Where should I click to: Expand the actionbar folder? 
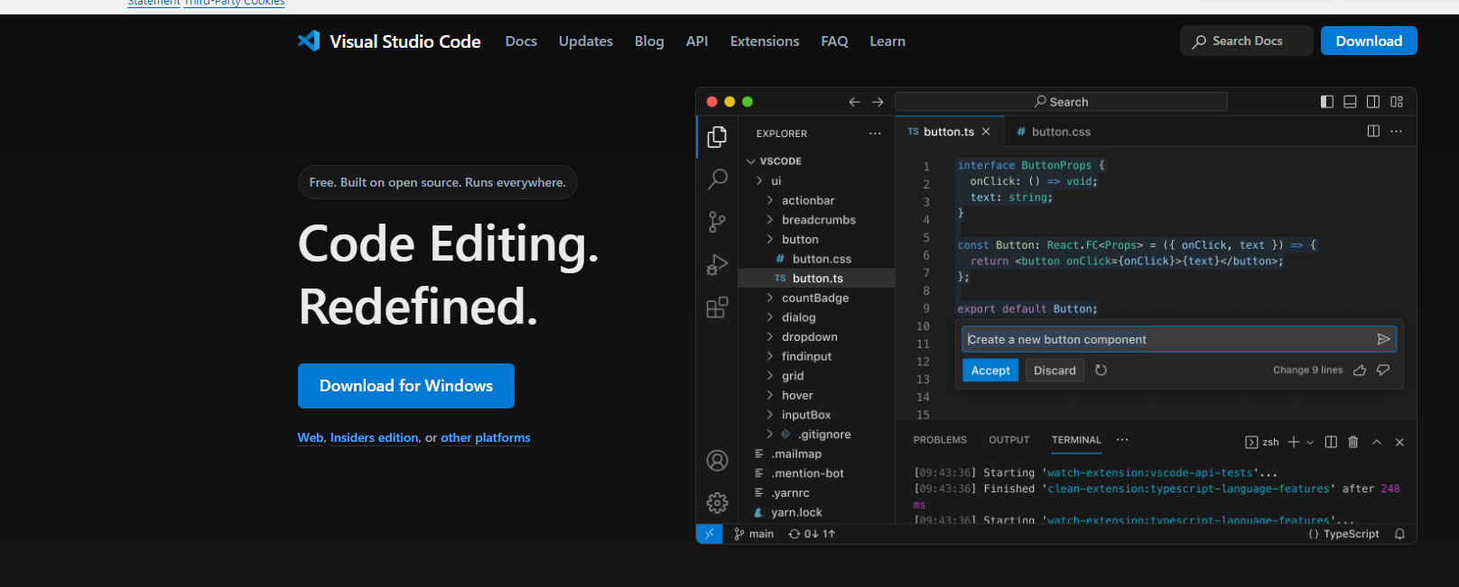(770, 200)
